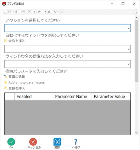Minimize the コマンドの追加 window
The image size is (140, 150).
pos(112,4)
